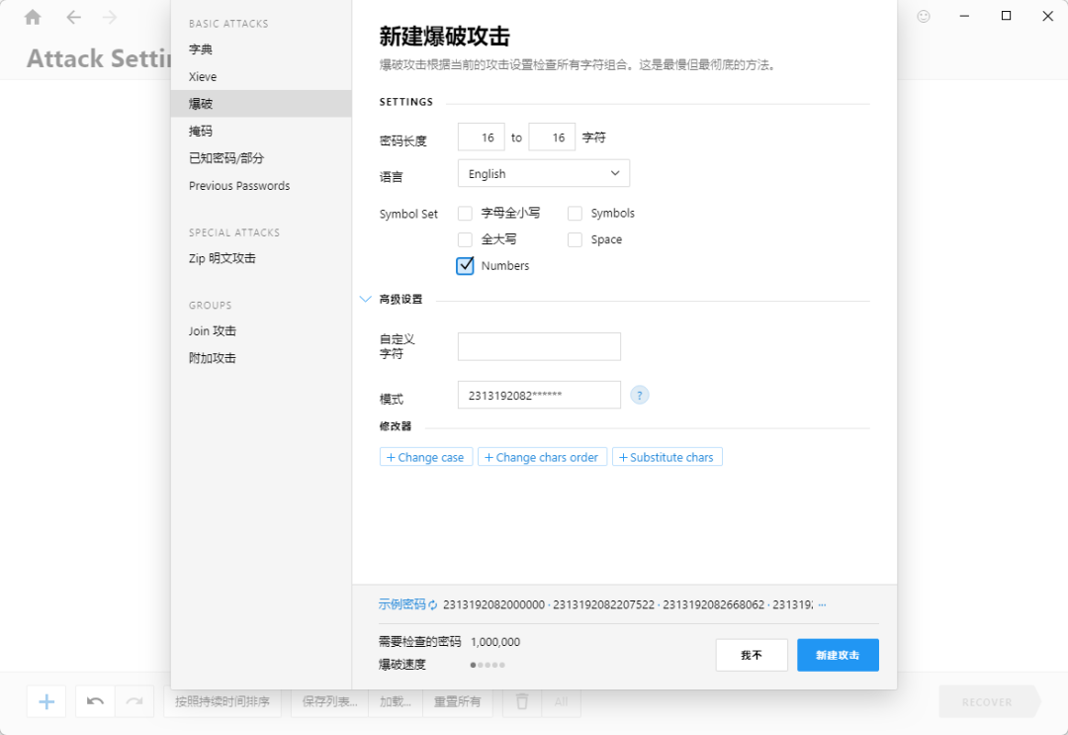Tick the Symbols checkbox
The height and width of the screenshot is (735, 1068).
(x=575, y=214)
